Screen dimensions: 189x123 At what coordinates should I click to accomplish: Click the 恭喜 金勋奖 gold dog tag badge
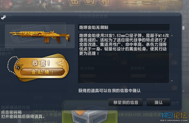coord(41,68)
